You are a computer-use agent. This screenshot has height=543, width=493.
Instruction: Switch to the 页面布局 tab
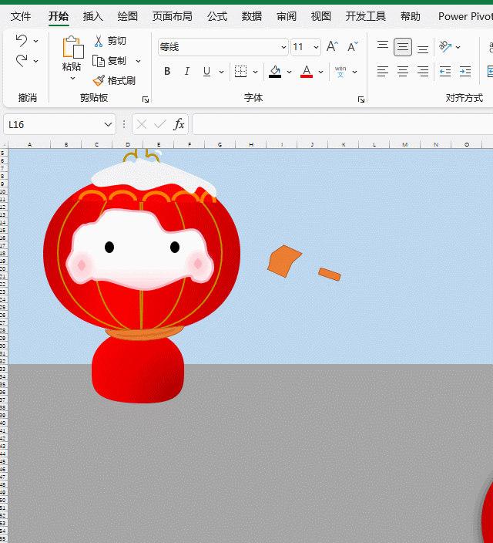173,16
